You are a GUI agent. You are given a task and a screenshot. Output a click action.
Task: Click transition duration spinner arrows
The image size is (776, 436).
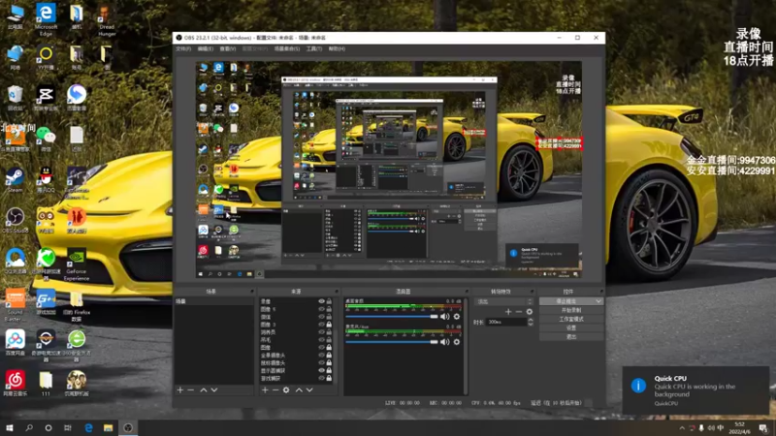(x=529, y=321)
